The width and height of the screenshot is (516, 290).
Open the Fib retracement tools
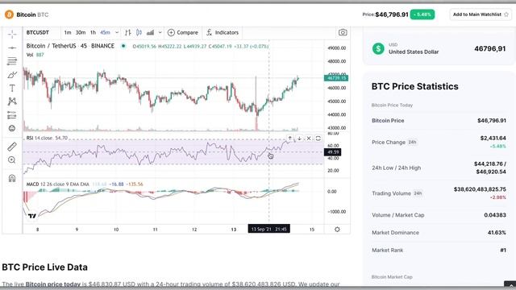pos(12,61)
